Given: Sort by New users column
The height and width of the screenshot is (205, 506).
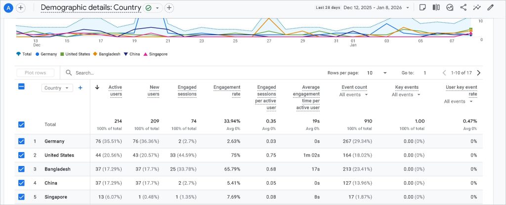Looking at the screenshot, I should 154,91.
